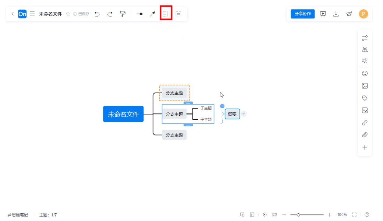This screenshot has height=221, width=383.
Task: Select the 概要 summary node
Action: pos(232,114)
